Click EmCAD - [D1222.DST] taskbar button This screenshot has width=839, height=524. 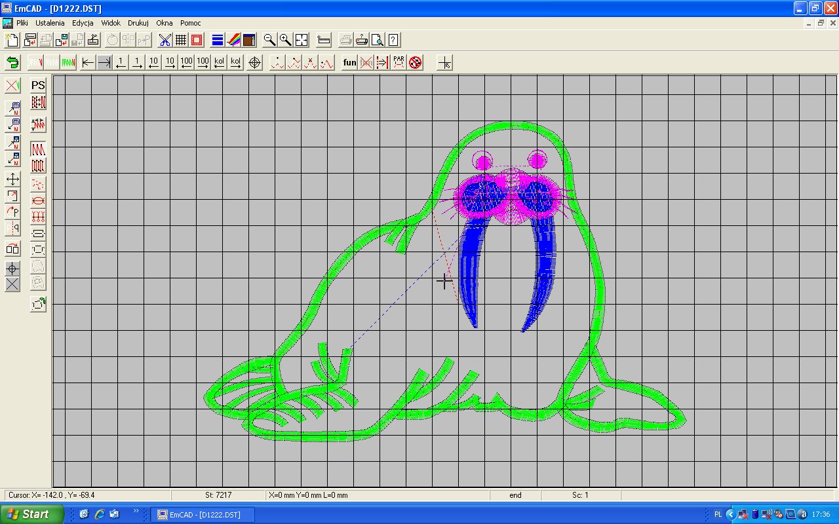[x=203, y=515]
